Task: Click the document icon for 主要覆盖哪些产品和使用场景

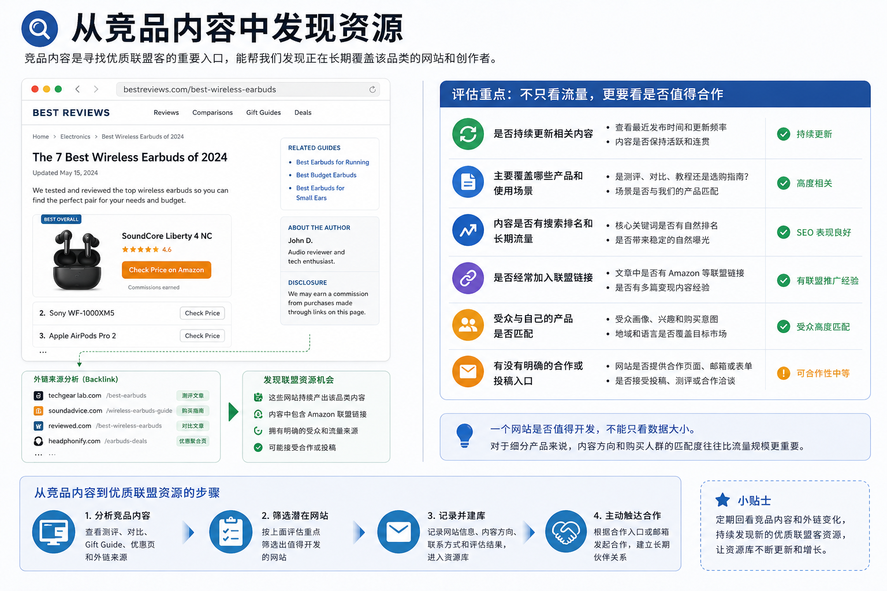Action: [468, 182]
